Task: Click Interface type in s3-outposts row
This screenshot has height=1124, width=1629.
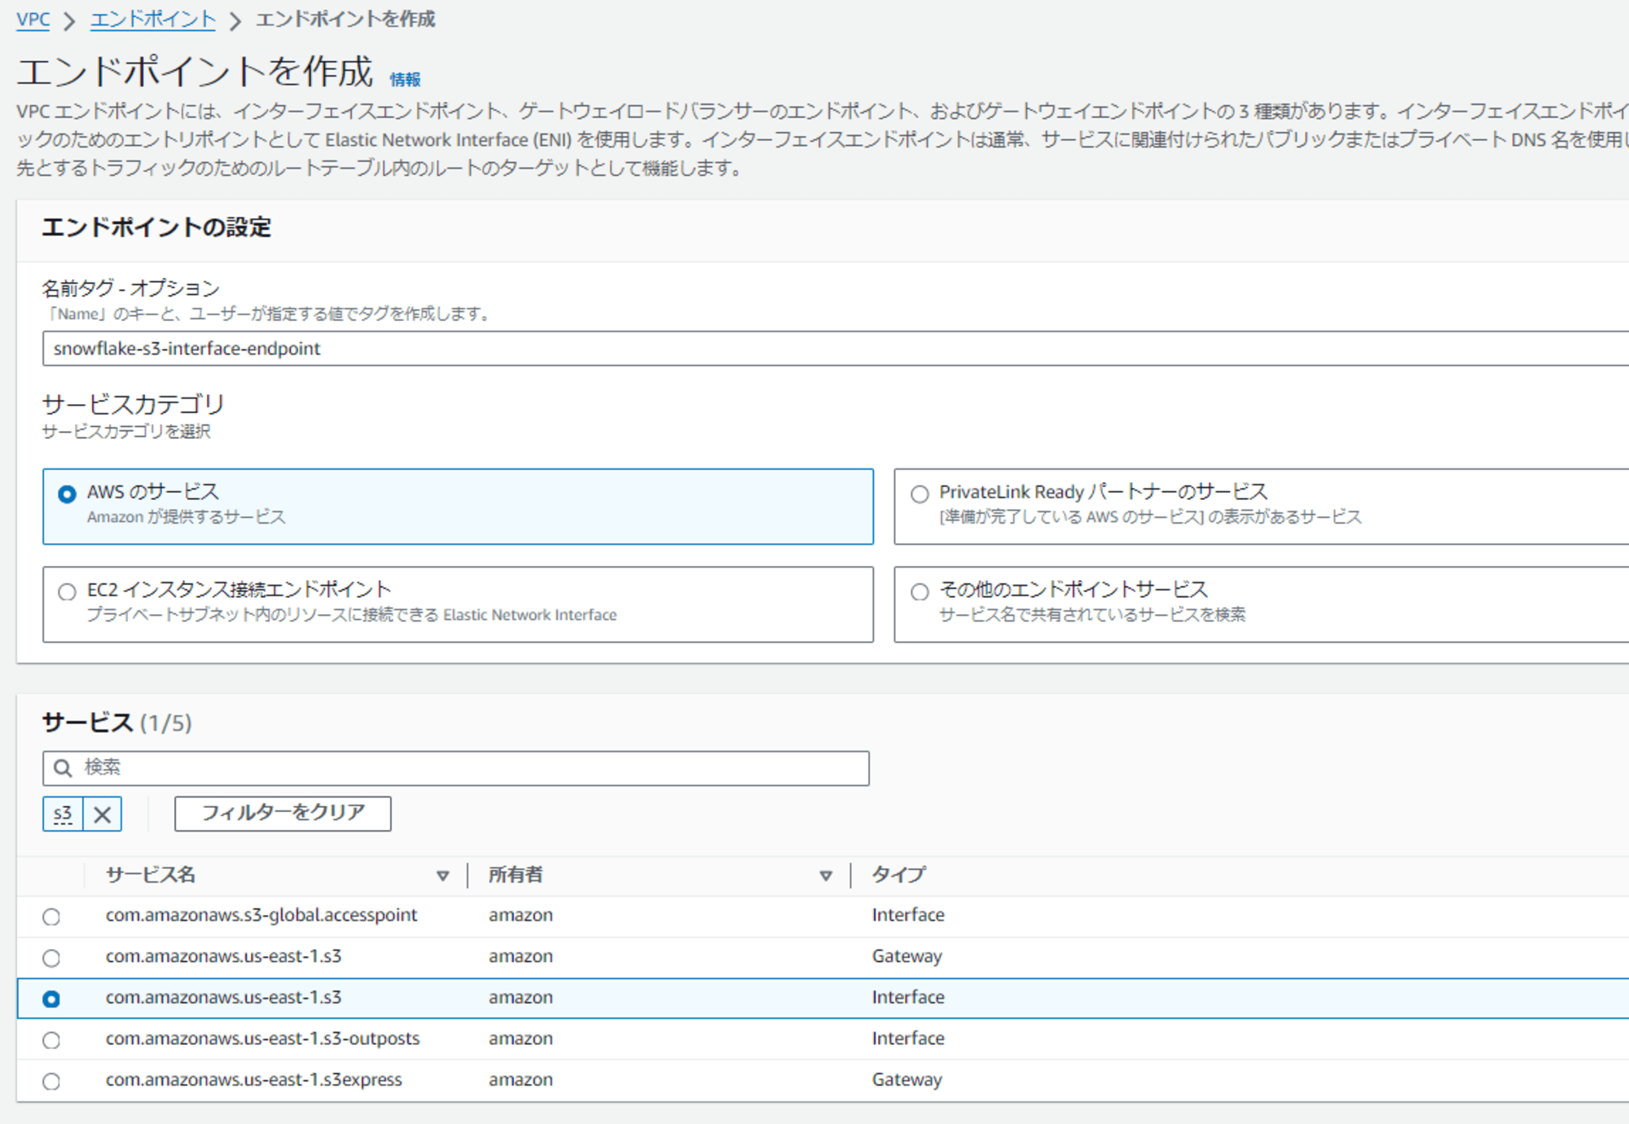Action: (908, 1038)
